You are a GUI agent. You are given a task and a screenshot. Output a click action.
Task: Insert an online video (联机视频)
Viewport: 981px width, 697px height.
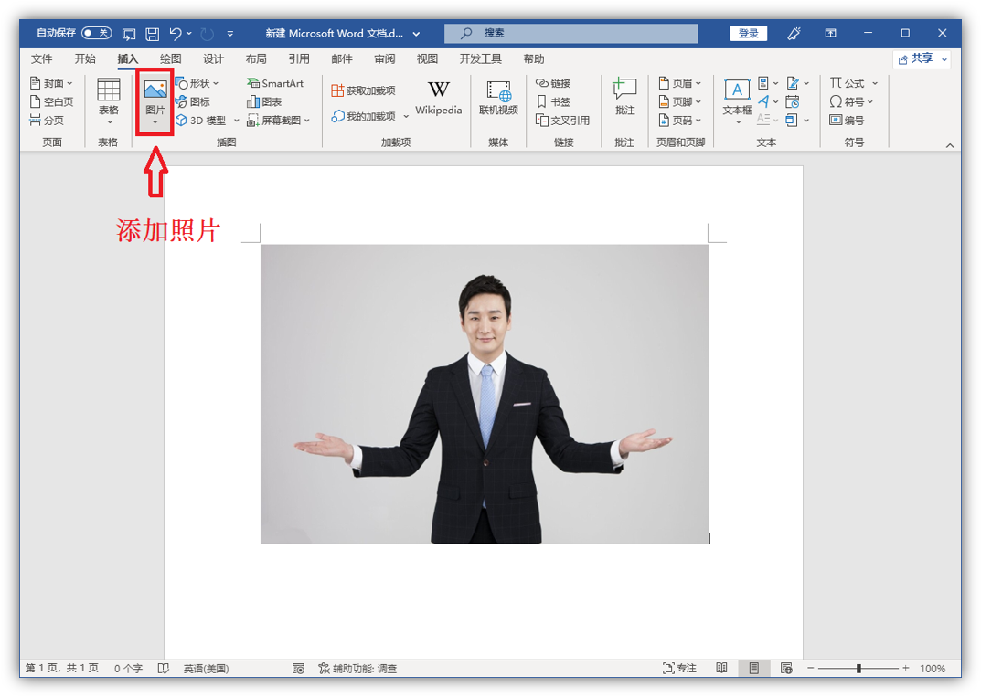[x=498, y=97]
